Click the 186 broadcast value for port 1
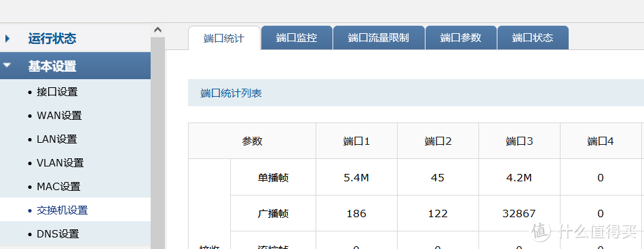The image size is (644, 249). click(356, 214)
